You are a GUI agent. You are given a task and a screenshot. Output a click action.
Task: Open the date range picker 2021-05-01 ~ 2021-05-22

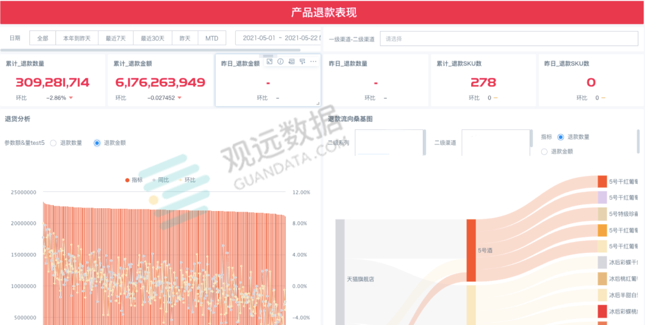click(279, 38)
